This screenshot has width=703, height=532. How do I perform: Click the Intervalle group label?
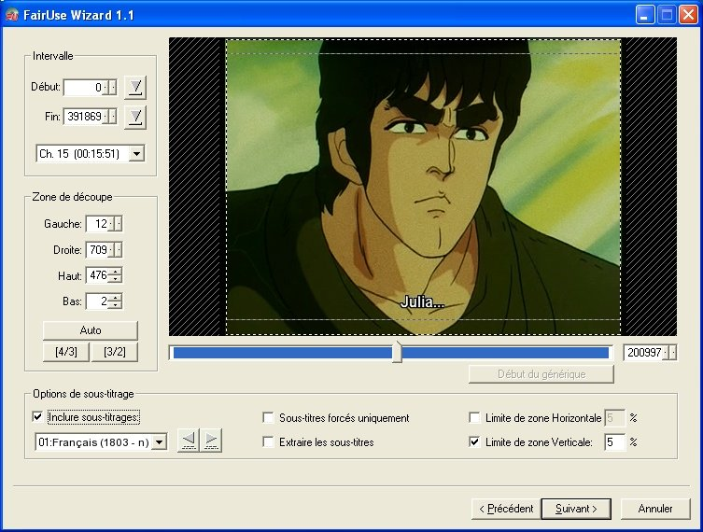(52, 56)
